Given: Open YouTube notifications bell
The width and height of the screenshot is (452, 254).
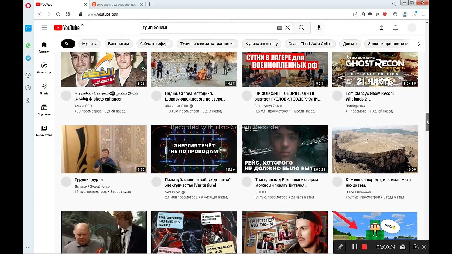Looking at the screenshot, I should tap(395, 28).
